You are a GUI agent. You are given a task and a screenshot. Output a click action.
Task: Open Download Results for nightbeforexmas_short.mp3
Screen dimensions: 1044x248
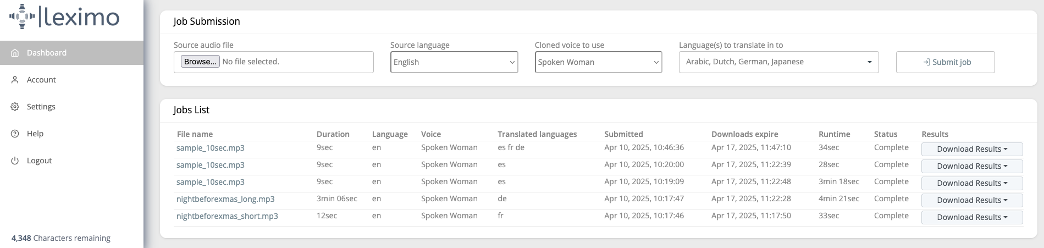972,217
